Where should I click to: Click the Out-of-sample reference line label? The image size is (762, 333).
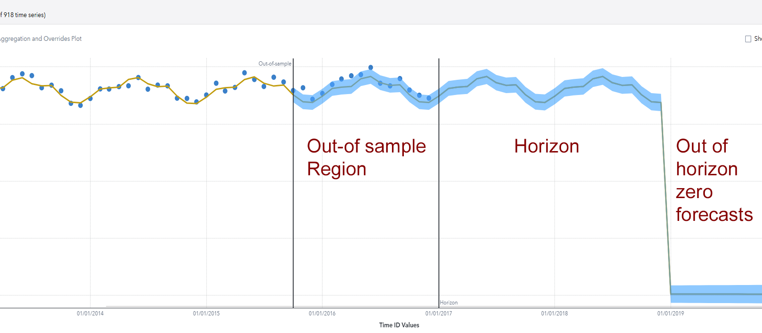[x=275, y=63]
